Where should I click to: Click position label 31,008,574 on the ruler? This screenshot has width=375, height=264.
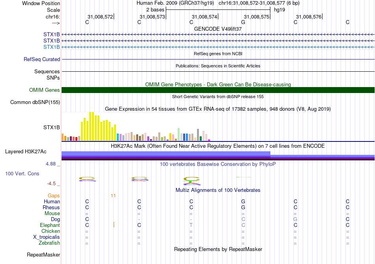(x=204, y=17)
